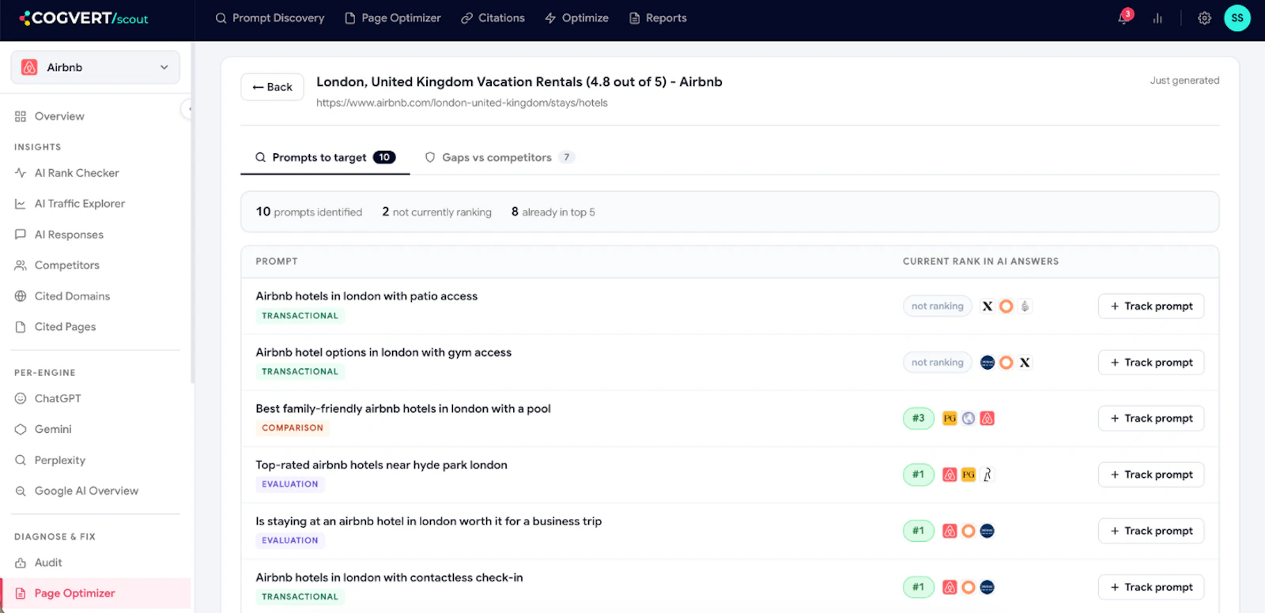Select prompt 'Top-rated airbnb hotels near hyde park london'
The height and width of the screenshot is (613, 1265).
pos(382,465)
